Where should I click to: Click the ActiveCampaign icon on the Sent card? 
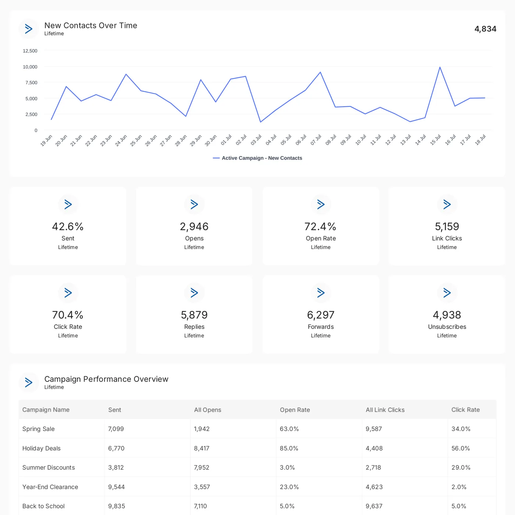click(68, 204)
